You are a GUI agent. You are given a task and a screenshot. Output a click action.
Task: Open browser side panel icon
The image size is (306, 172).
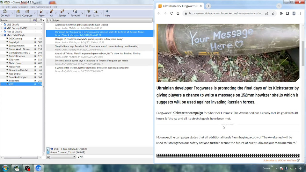[288, 13]
